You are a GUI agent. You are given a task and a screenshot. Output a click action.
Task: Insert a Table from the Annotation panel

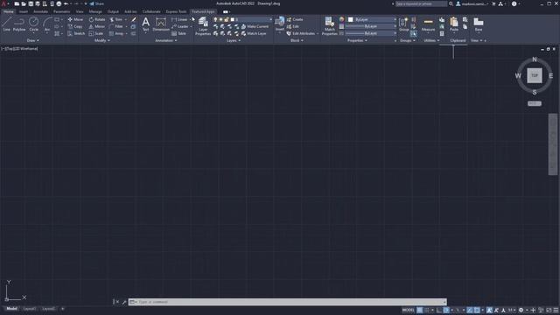[178, 33]
